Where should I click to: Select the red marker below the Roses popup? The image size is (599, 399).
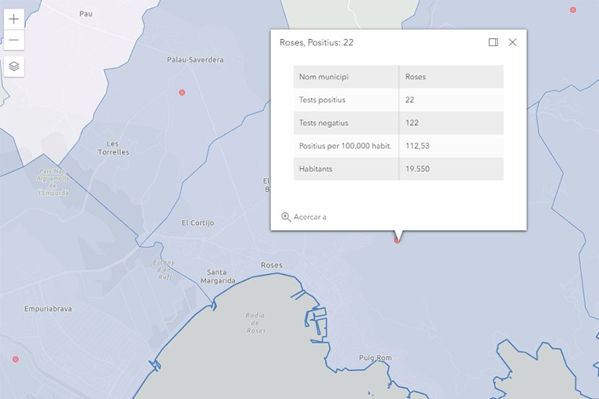pyautogui.click(x=397, y=240)
